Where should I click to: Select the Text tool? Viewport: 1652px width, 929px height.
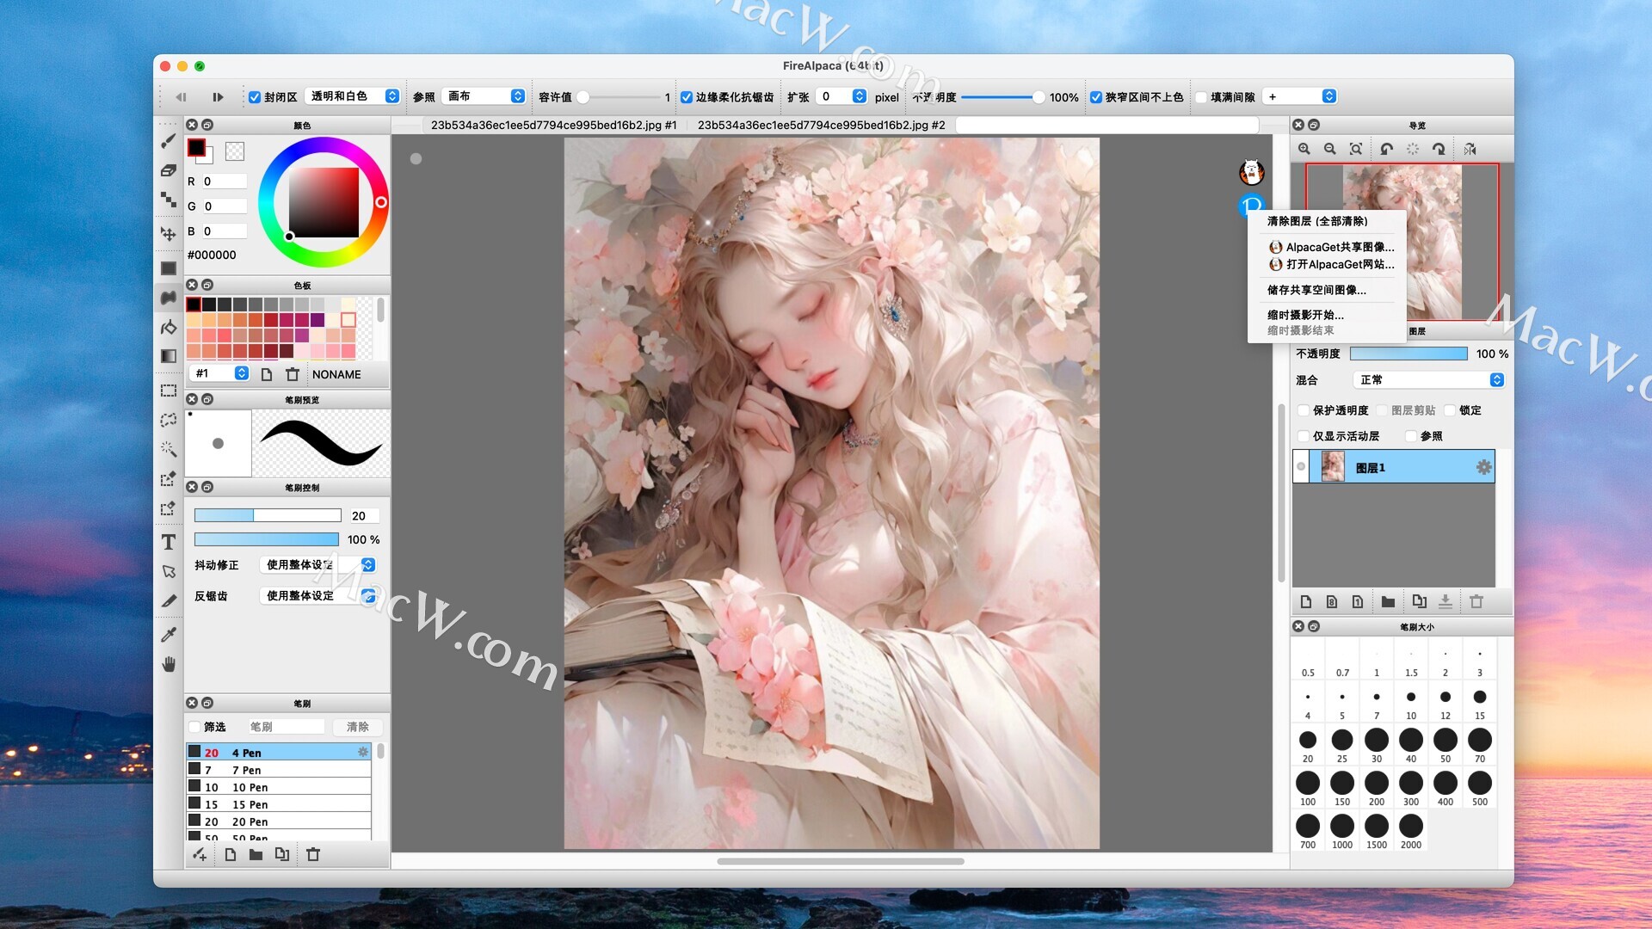[169, 542]
